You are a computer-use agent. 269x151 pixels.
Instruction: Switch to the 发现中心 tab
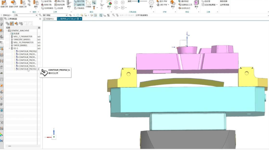click(49, 19)
